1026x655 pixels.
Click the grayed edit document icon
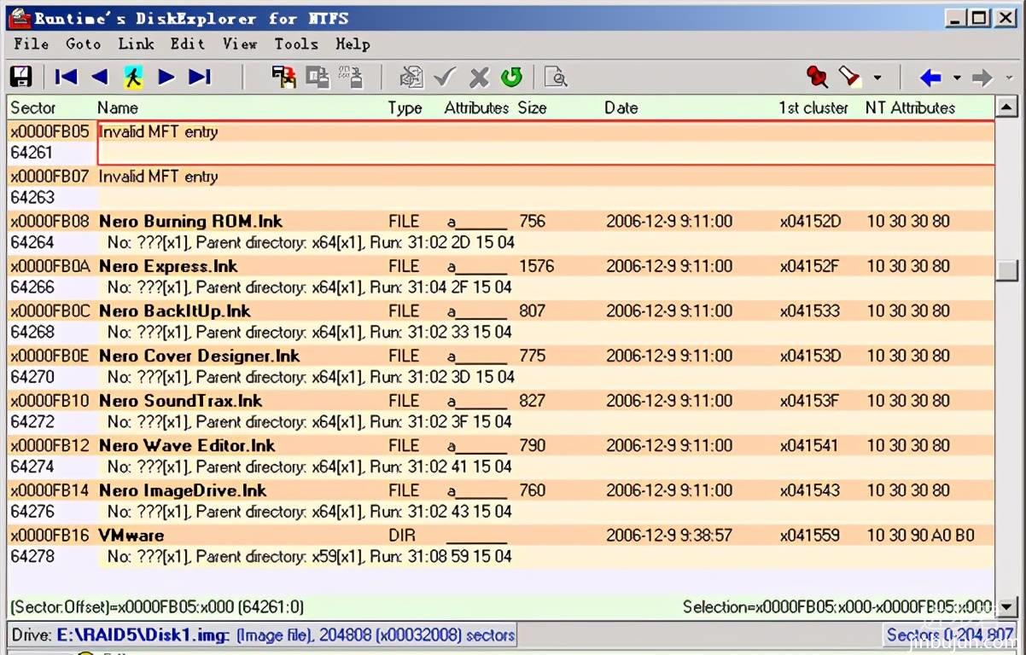point(411,77)
